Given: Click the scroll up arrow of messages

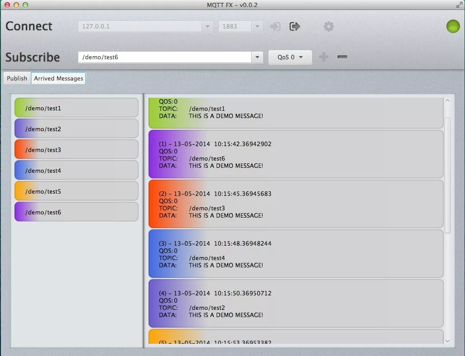Looking at the screenshot, I should (x=447, y=100).
